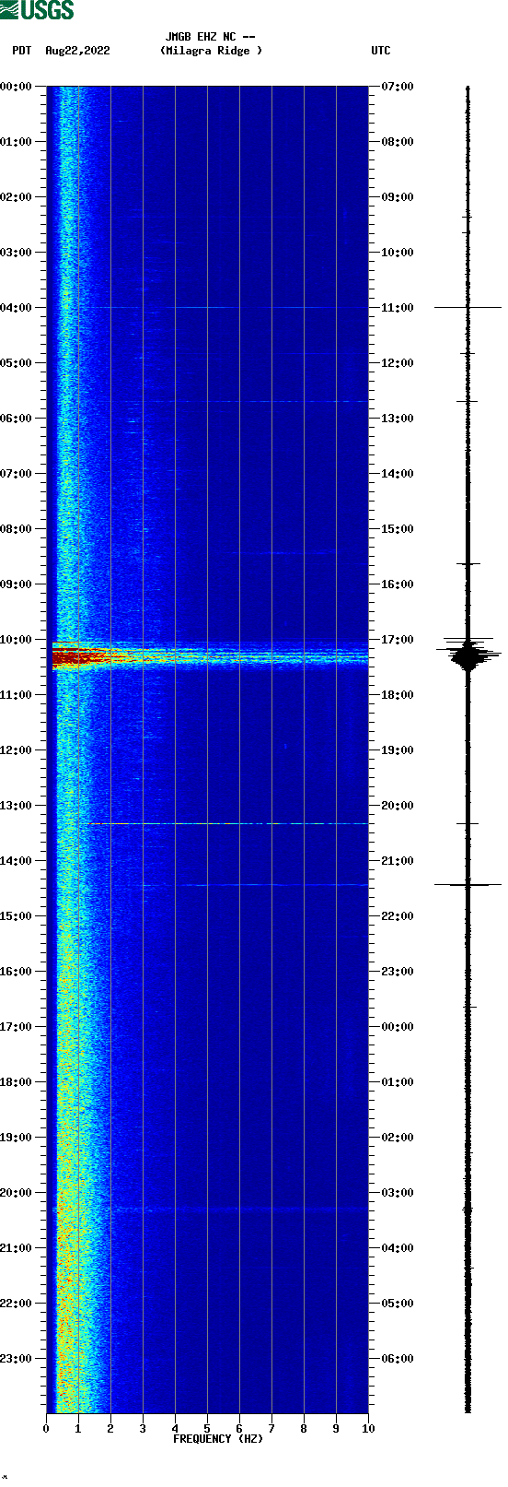Click the 5 Hz frequency axis label
The height and width of the screenshot is (1487, 508).
point(207,1429)
